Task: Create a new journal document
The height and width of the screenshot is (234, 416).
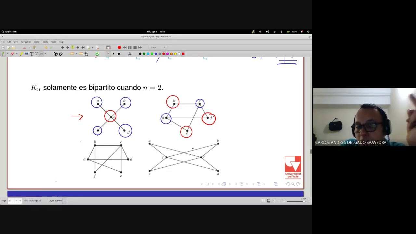Action: (x=8, y=47)
